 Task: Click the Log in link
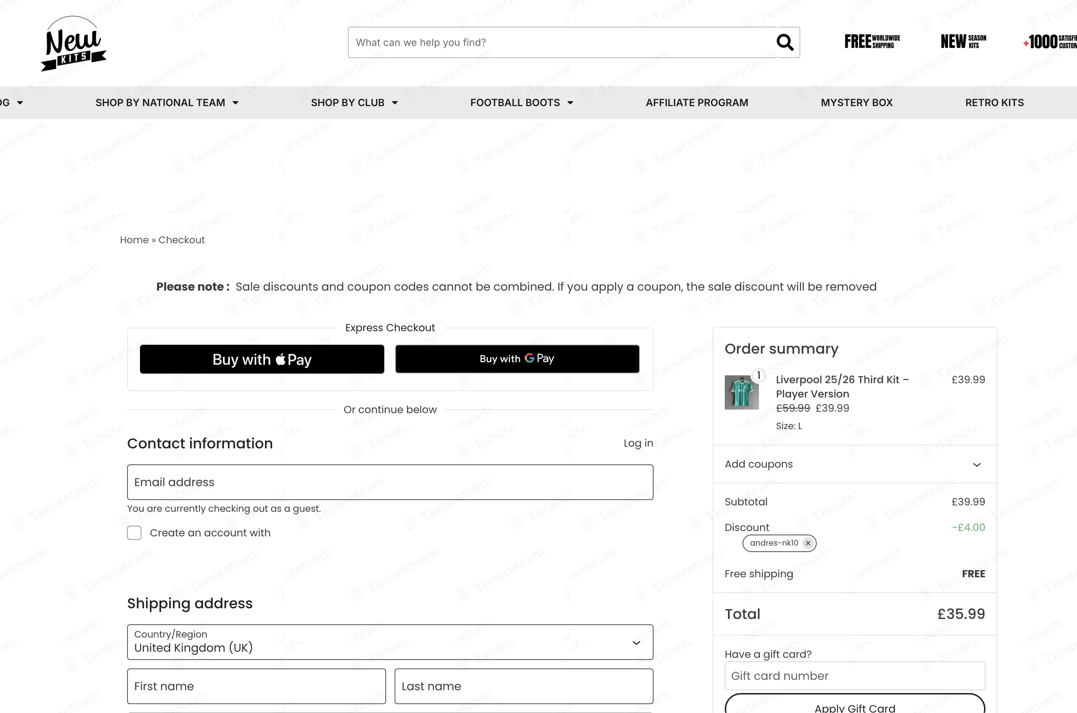pos(638,443)
